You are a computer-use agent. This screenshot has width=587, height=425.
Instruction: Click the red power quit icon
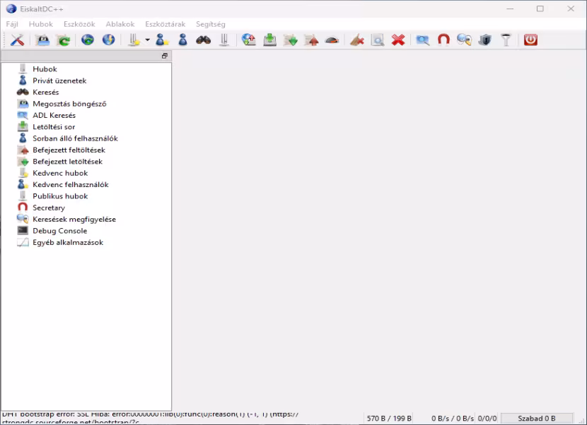pos(530,40)
